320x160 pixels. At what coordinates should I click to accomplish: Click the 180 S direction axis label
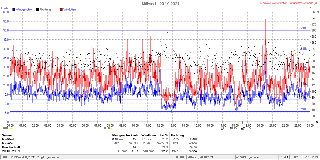pyautogui.click(x=315, y=67)
